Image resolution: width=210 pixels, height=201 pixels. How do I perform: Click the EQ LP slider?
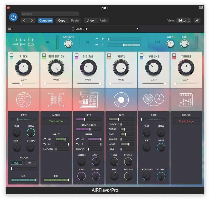[x=124, y=45]
